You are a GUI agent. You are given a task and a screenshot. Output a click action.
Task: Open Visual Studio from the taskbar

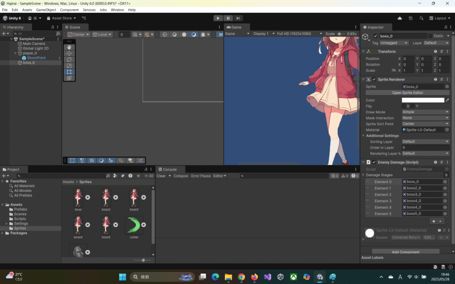pos(267,277)
